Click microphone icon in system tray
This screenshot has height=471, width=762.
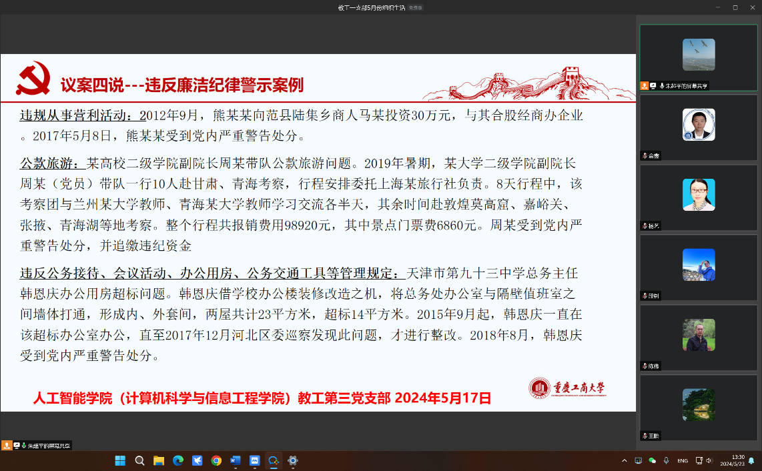click(x=666, y=460)
